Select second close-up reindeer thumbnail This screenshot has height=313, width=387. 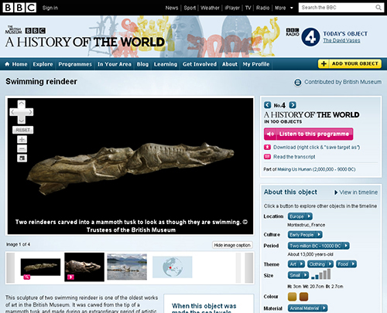84,267
